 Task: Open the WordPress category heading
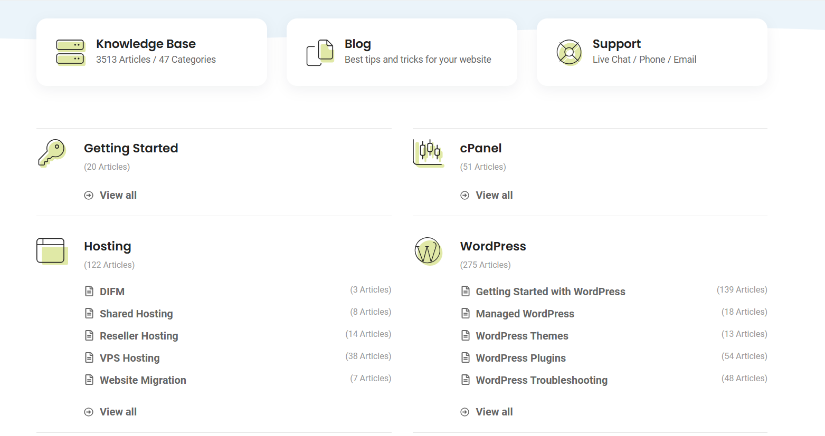[x=493, y=246]
